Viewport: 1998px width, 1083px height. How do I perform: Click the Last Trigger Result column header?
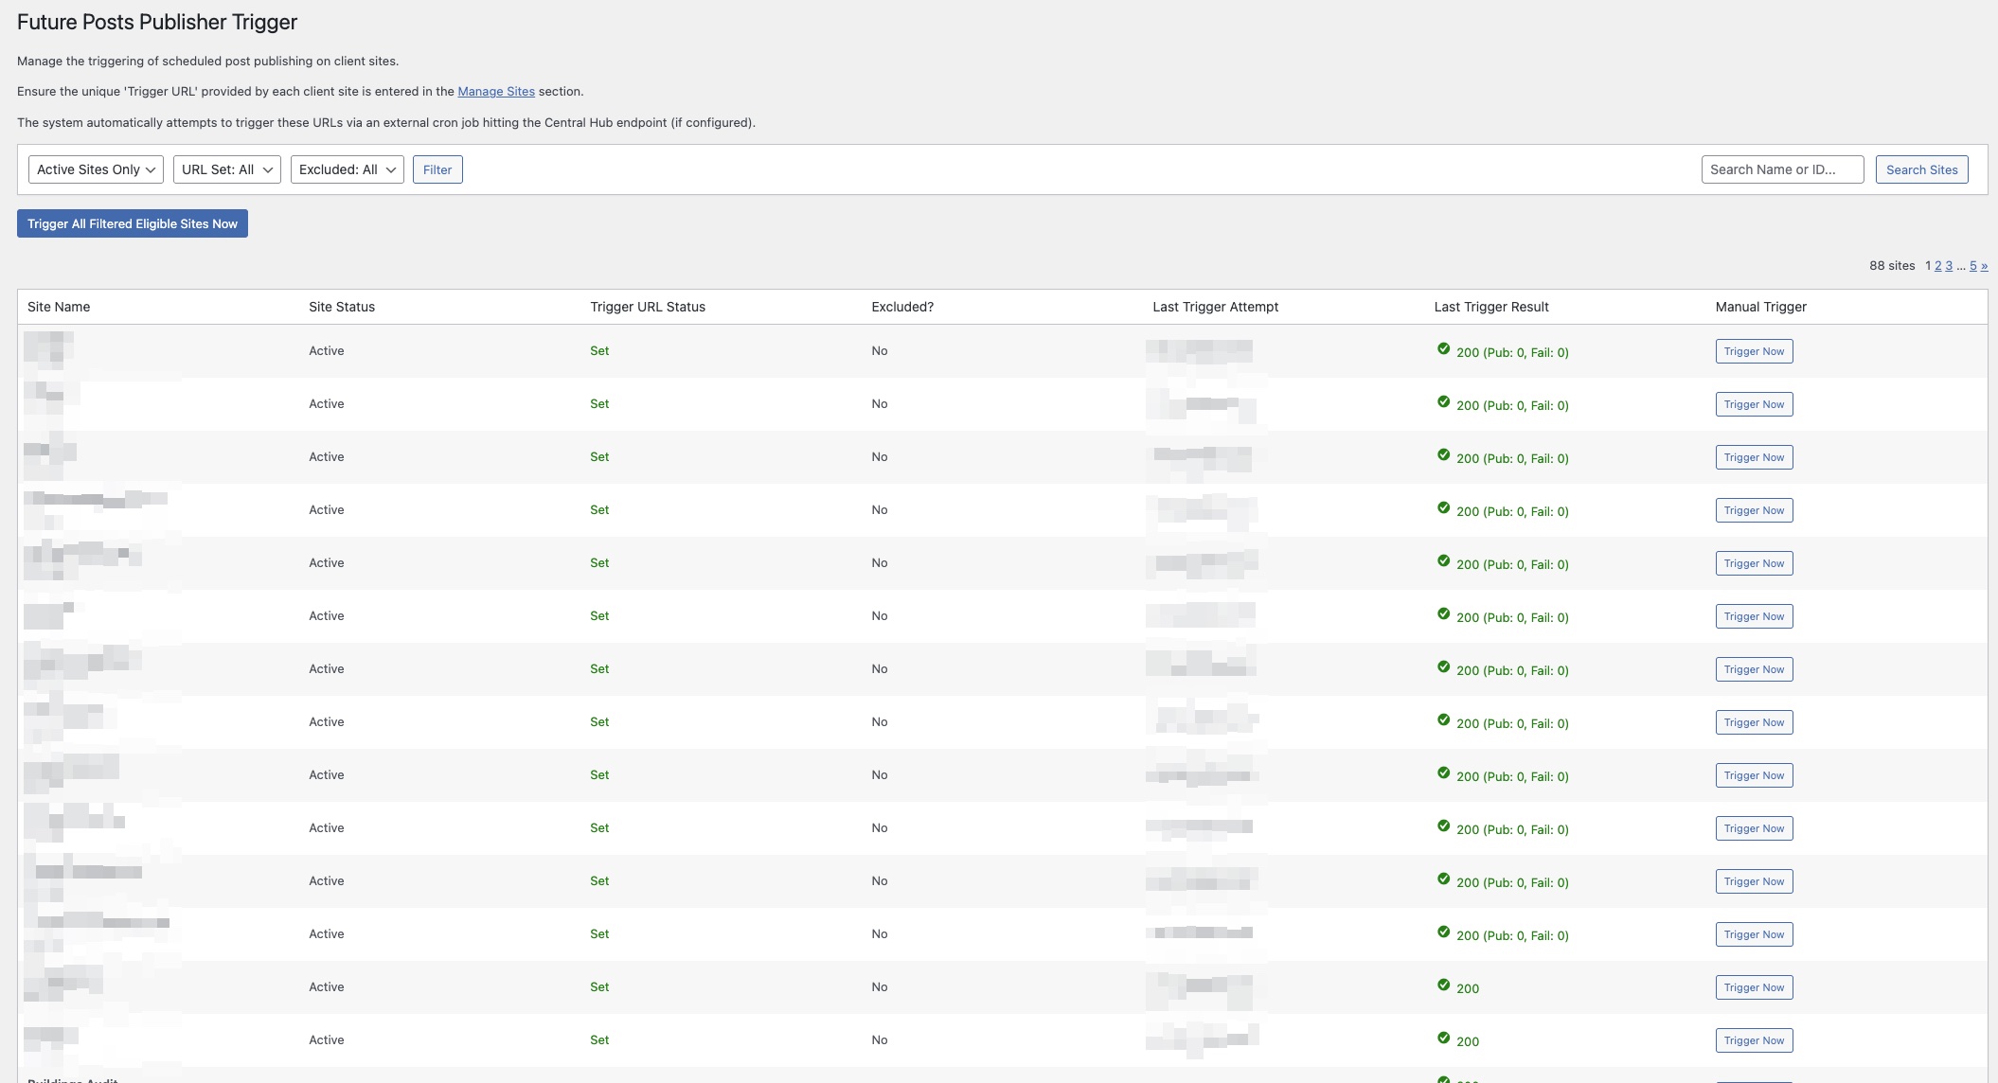[x=1490, y=307]
